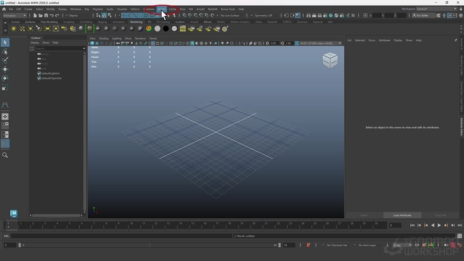Open the Shading menu in viewport panel

point(103,38)
